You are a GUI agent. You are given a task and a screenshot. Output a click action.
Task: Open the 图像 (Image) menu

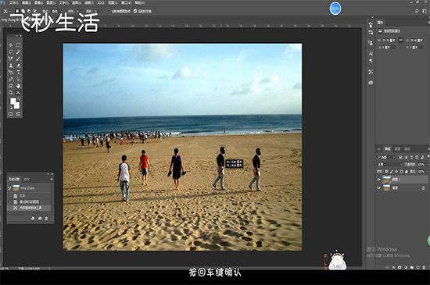click(38, 3)
